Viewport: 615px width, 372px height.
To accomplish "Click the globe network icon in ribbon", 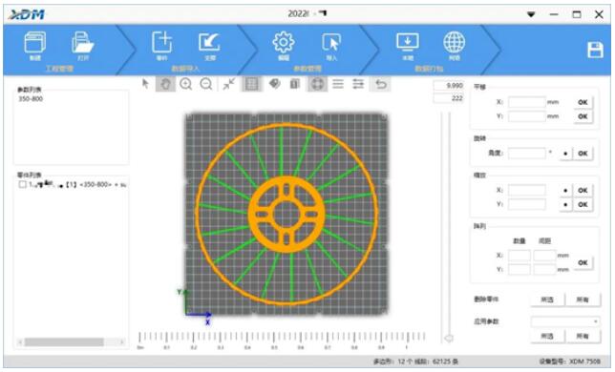I will [x=455, y=42].
